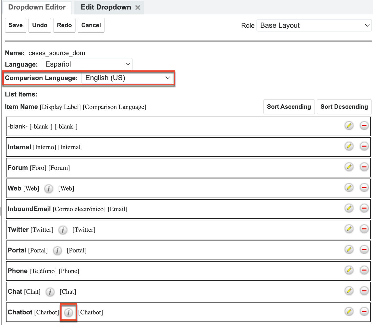This screenshot has width=373, height=325.
Task: Click the info icon next to Web
Action: pos(49,189)
